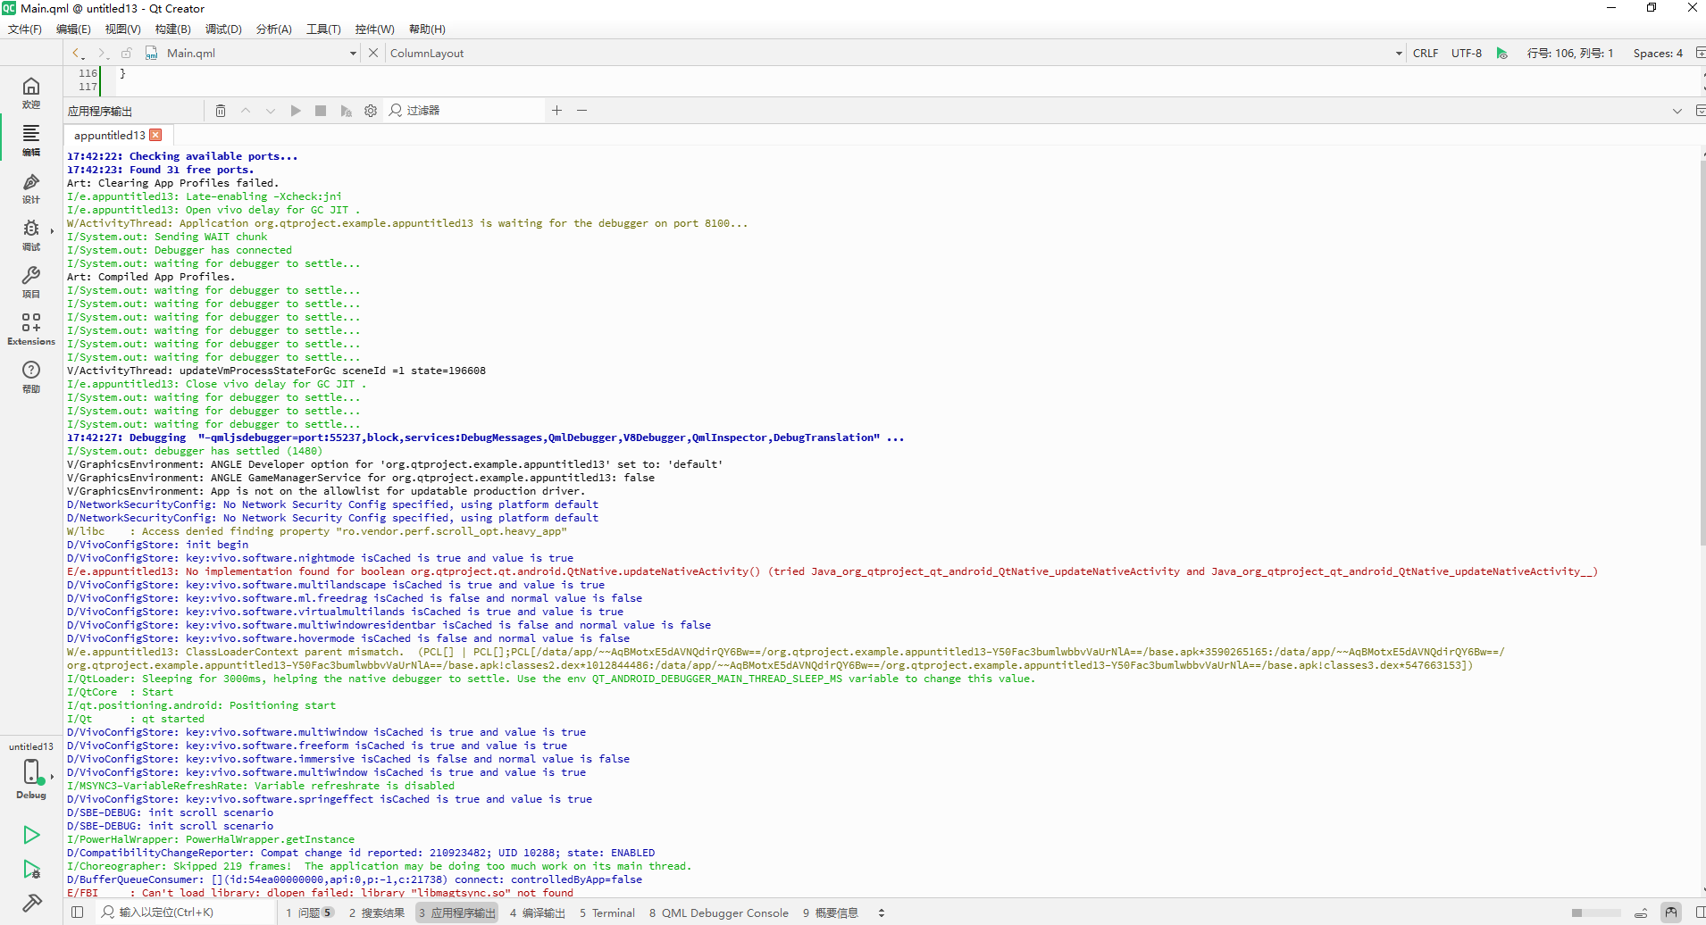The image size is (1706, 925).
Task: Click the green Run button in sidebar
Action: click(x=31, y=835)
